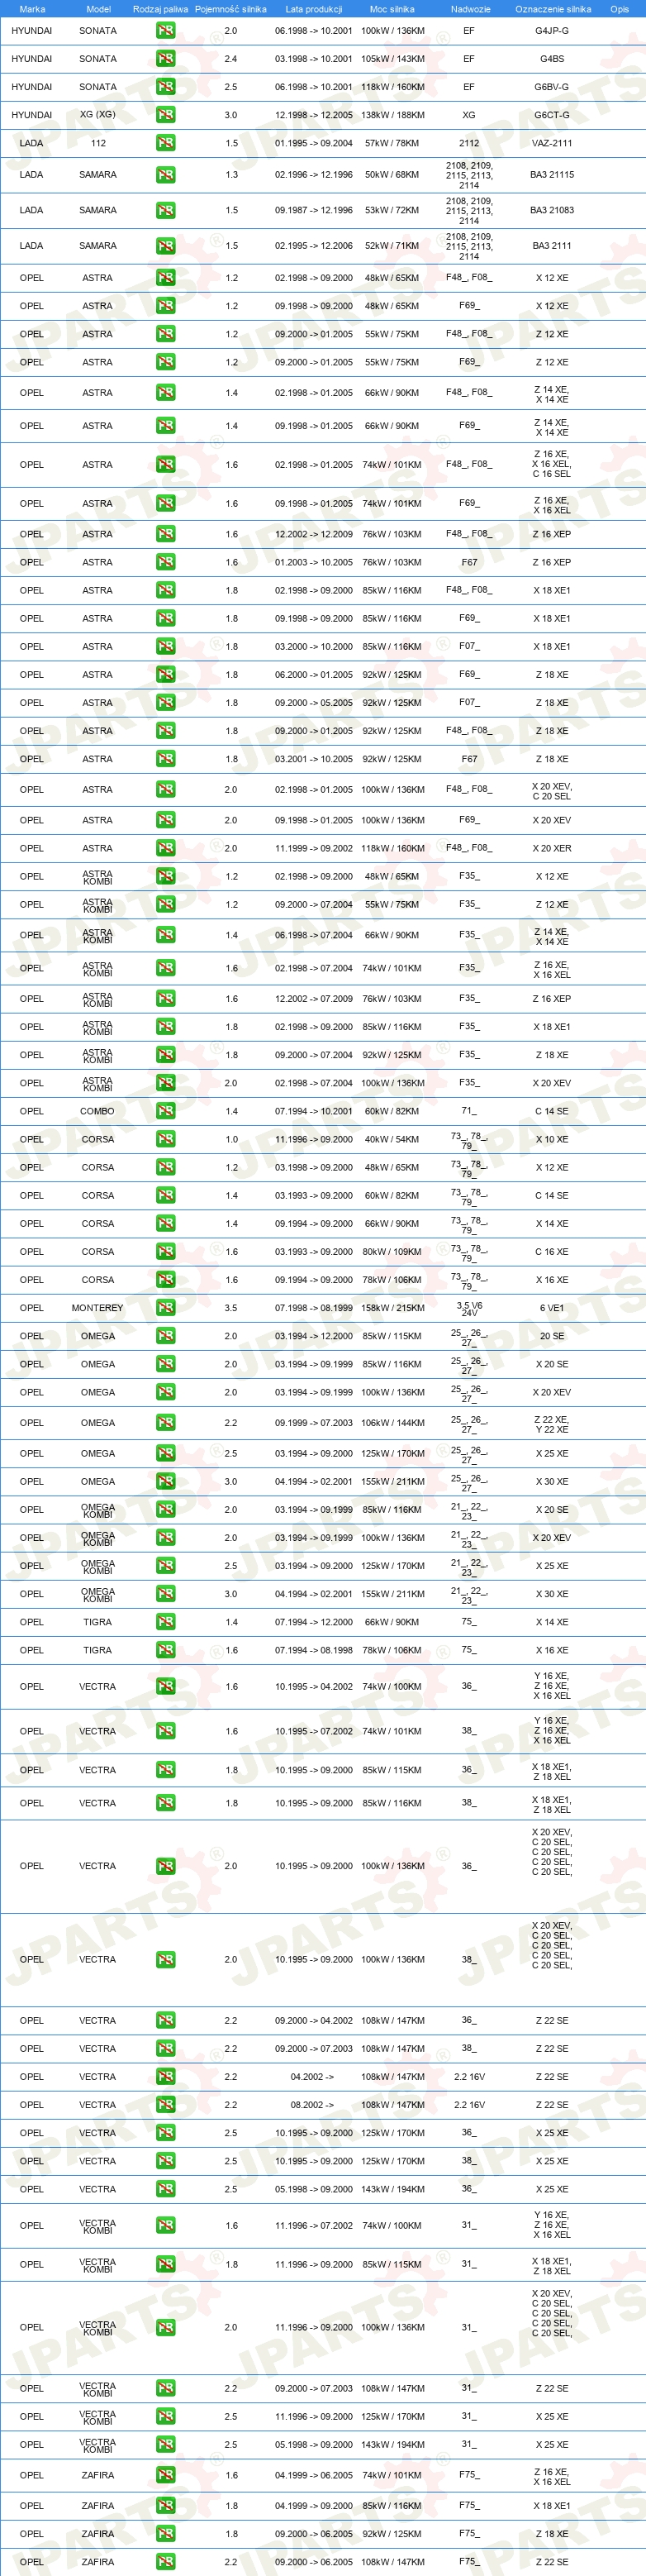Click the fuel icon for Opel Corsa C 14 SE
The height and width of the screenshot is (2576, 646).
(165, 1195)
